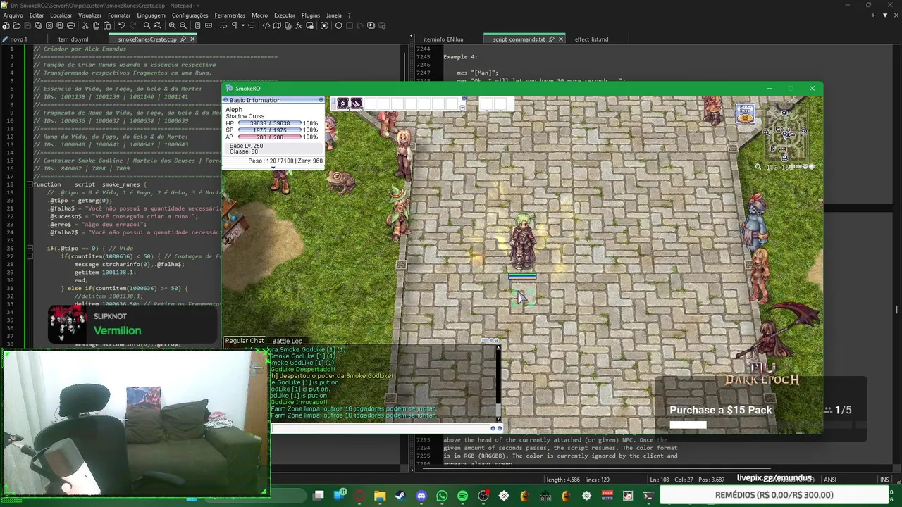Click the Copy toolbar icon
This screenshot has height=507, width=902.
click(x=96, y=25)
